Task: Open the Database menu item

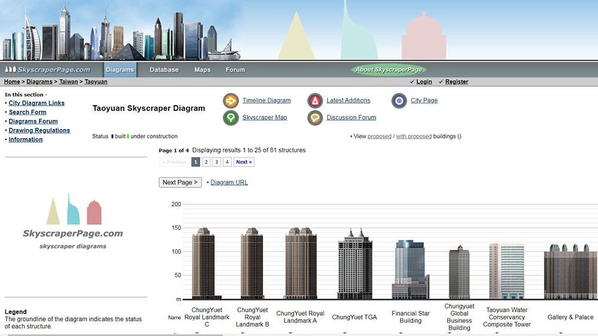Action: [164, 70]
